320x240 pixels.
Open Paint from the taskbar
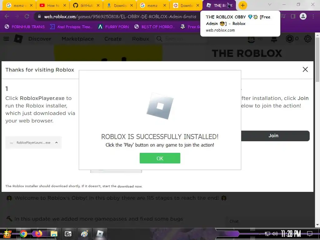click(84, 234)
